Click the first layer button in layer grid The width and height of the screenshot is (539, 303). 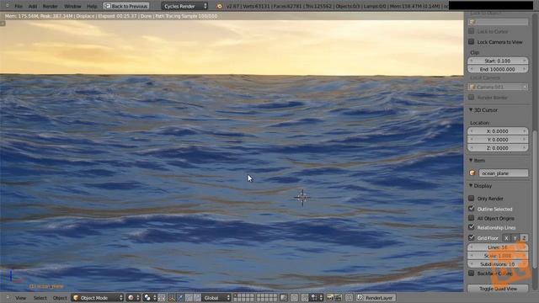coord(237,295)
